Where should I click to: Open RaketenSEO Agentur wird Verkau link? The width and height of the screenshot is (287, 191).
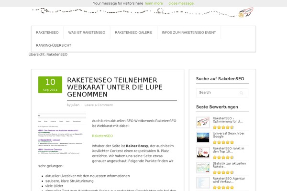coord(229,180)
